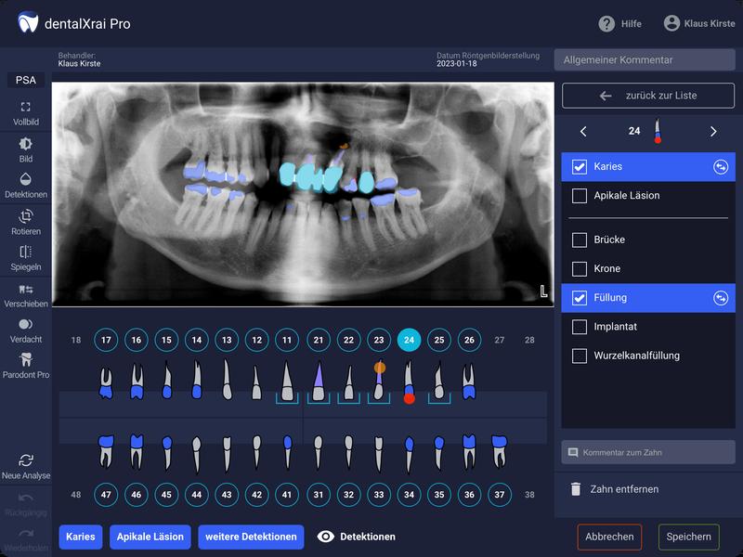Enable the Apikale Läsion checkbox
Image resolution: width=743 pixels, height=557 pixels.
[x=580, y=196]
